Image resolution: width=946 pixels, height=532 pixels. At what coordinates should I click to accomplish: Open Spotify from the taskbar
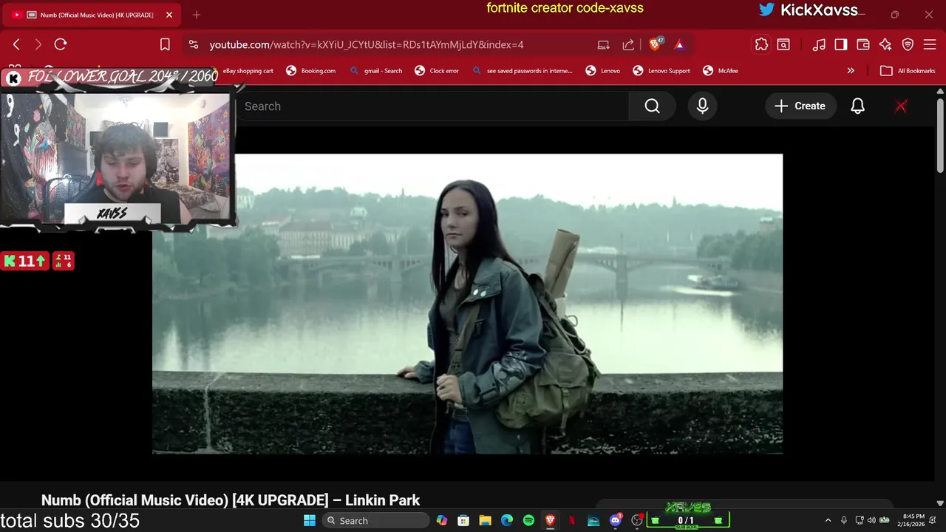[x=528, y=521]
